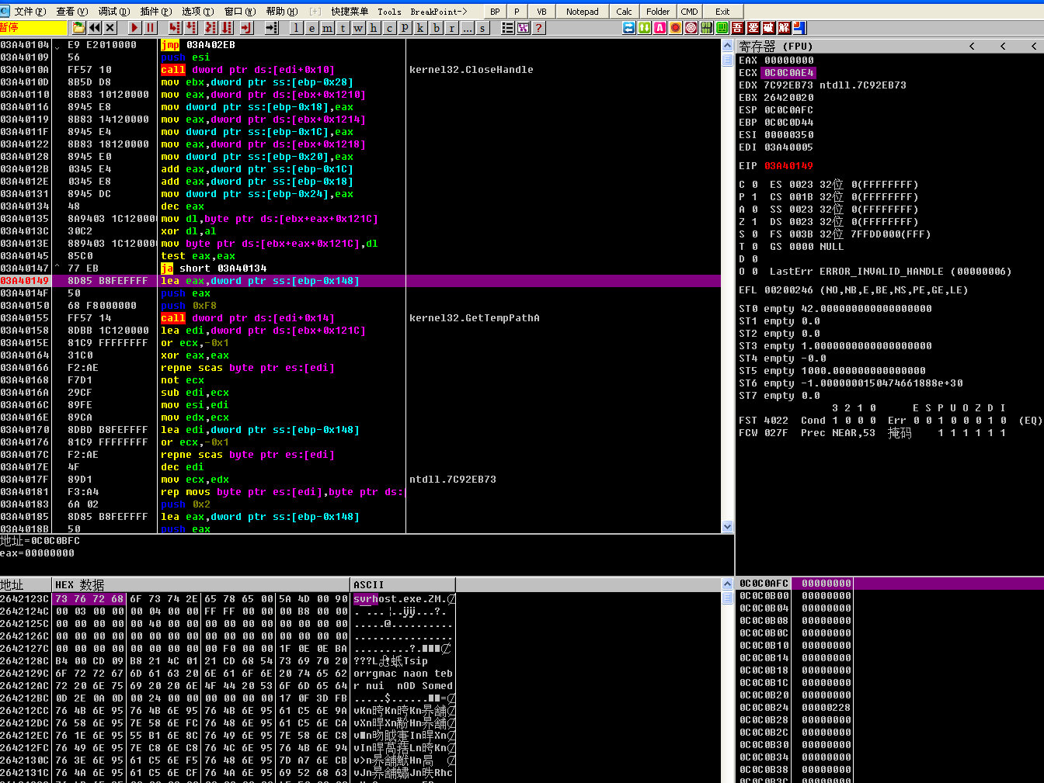Click the BP button
The height and width of the screenshot is (783, 1044).
[495, 12]
